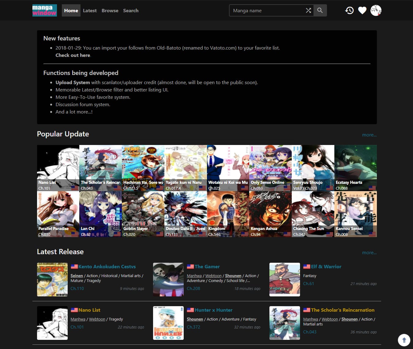Click Hunter x Hunter release thumbnail

[x=168, y=323]
